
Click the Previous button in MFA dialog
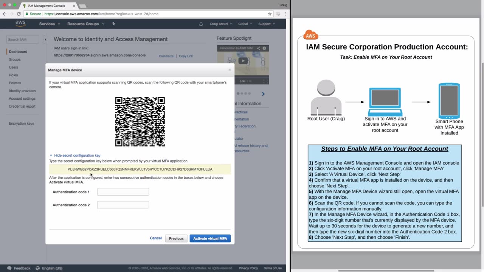pyautogui.click(x=176, y=238)
